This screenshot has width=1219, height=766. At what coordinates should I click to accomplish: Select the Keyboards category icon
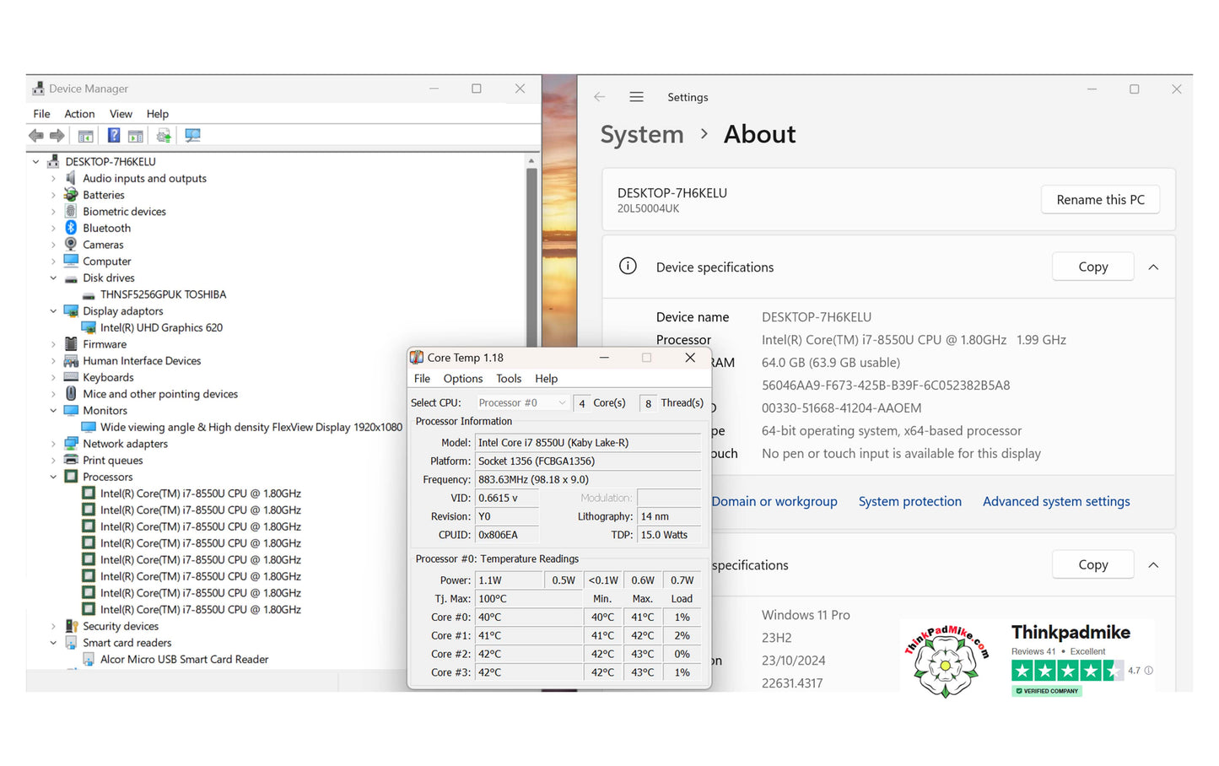[x=71, y=377]
